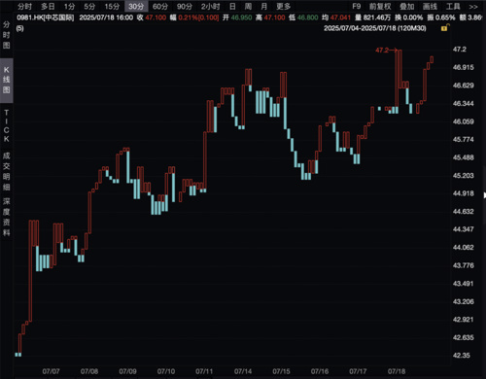
Task: Open the 分时图 sidebar view
Action: tap(7, 35)
